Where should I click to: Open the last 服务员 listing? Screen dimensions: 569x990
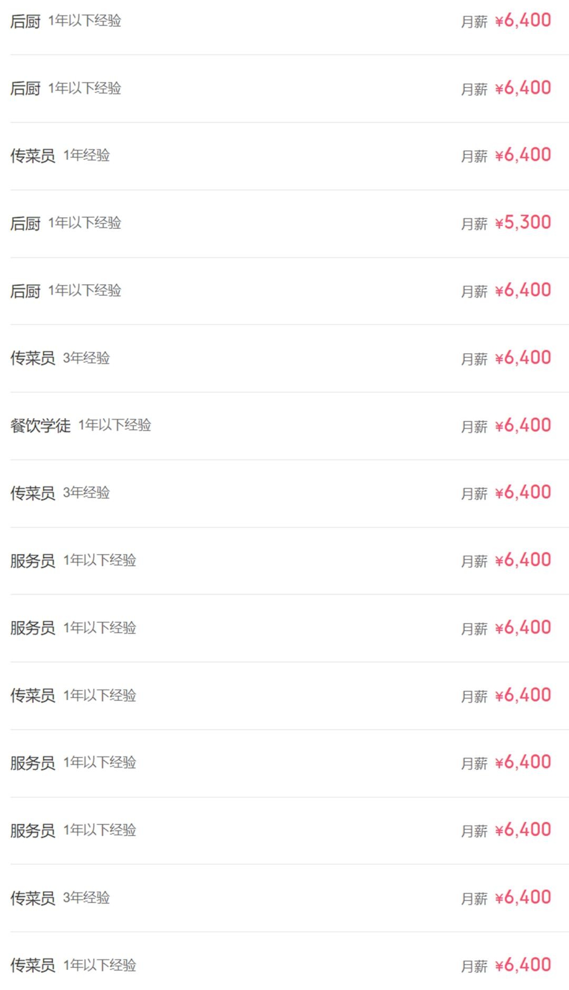33,830
